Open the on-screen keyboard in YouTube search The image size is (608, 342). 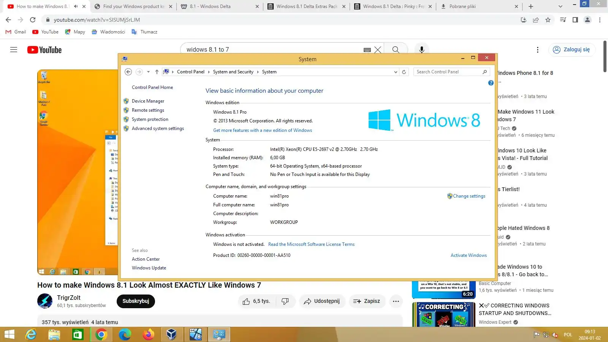tap(367, 50)
